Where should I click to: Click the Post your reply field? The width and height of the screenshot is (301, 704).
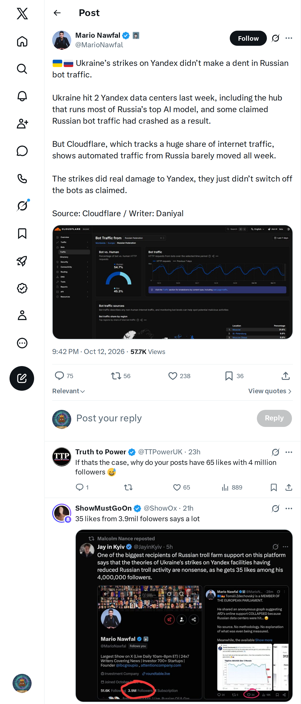[x=164, y=418]
